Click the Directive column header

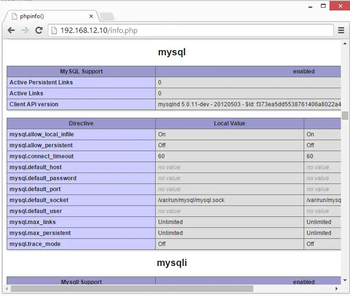[81, 123]
